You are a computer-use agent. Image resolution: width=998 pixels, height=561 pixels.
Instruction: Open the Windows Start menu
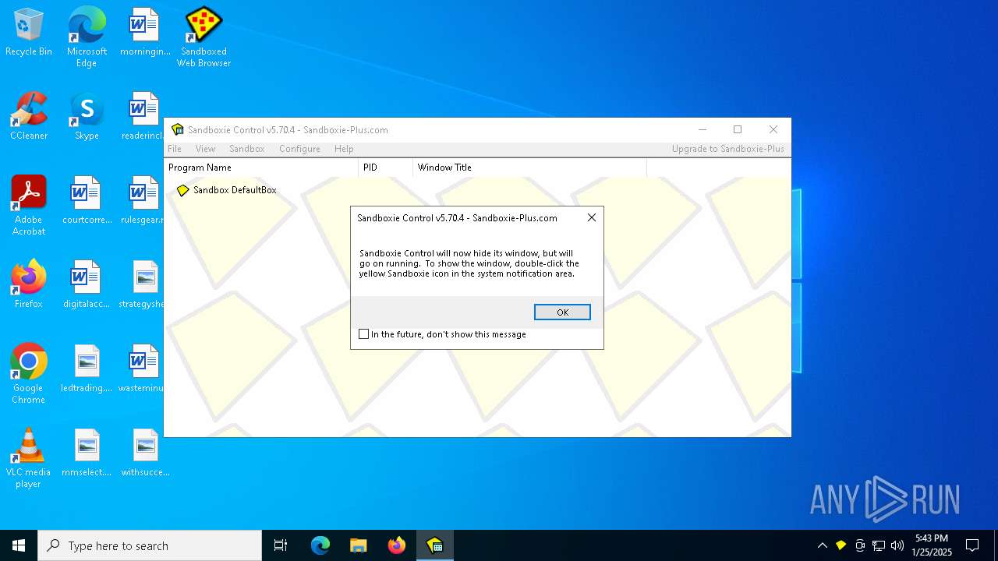tap(19, 545)
